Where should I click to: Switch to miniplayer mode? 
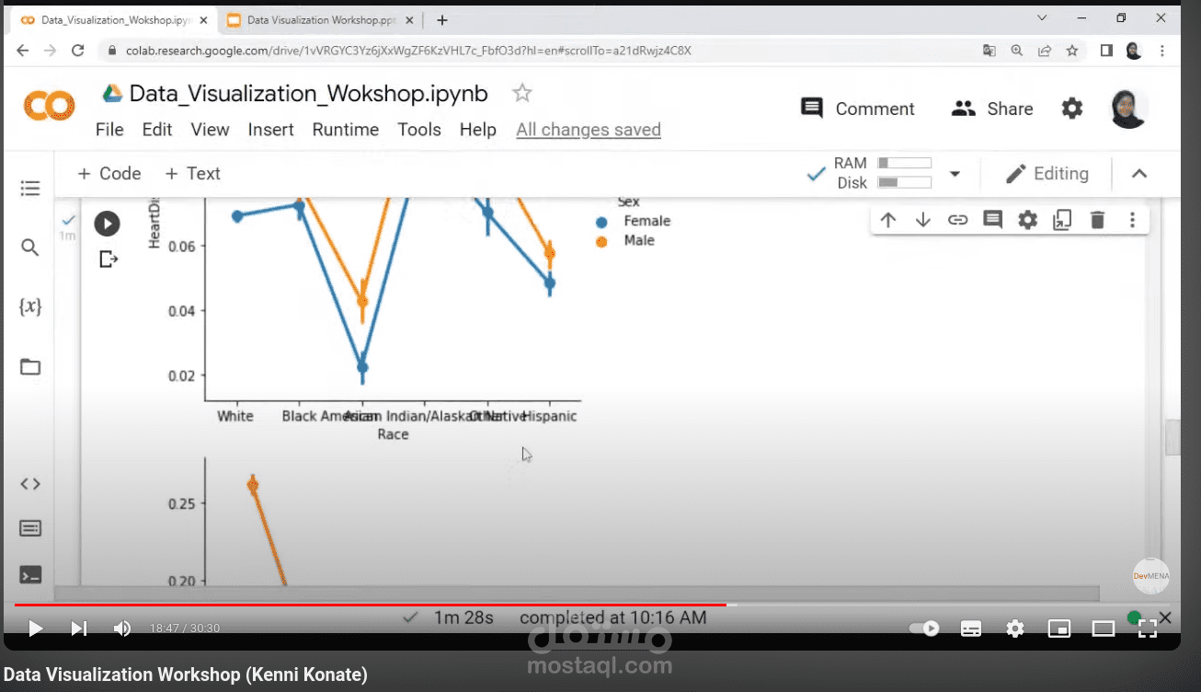[1058, 629]
